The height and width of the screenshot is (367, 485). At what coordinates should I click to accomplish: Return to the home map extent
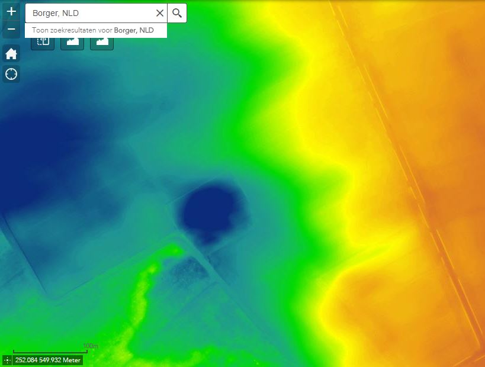(x=11, y=54)
